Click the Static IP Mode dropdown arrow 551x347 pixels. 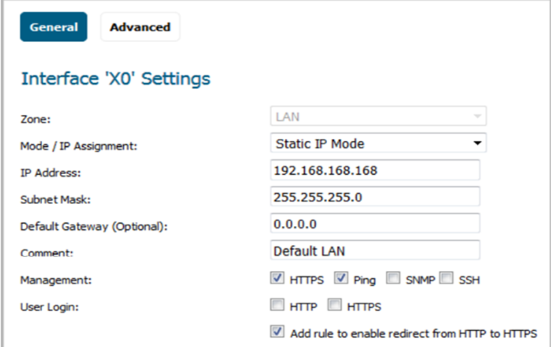coord(478,143)
